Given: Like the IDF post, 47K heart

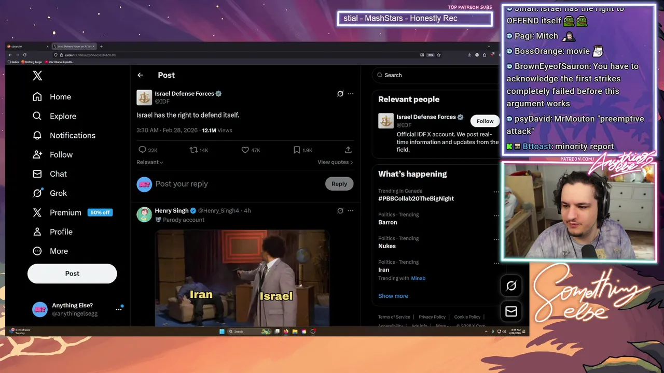Looking at the screenshot, I should (x=245, y=150).
